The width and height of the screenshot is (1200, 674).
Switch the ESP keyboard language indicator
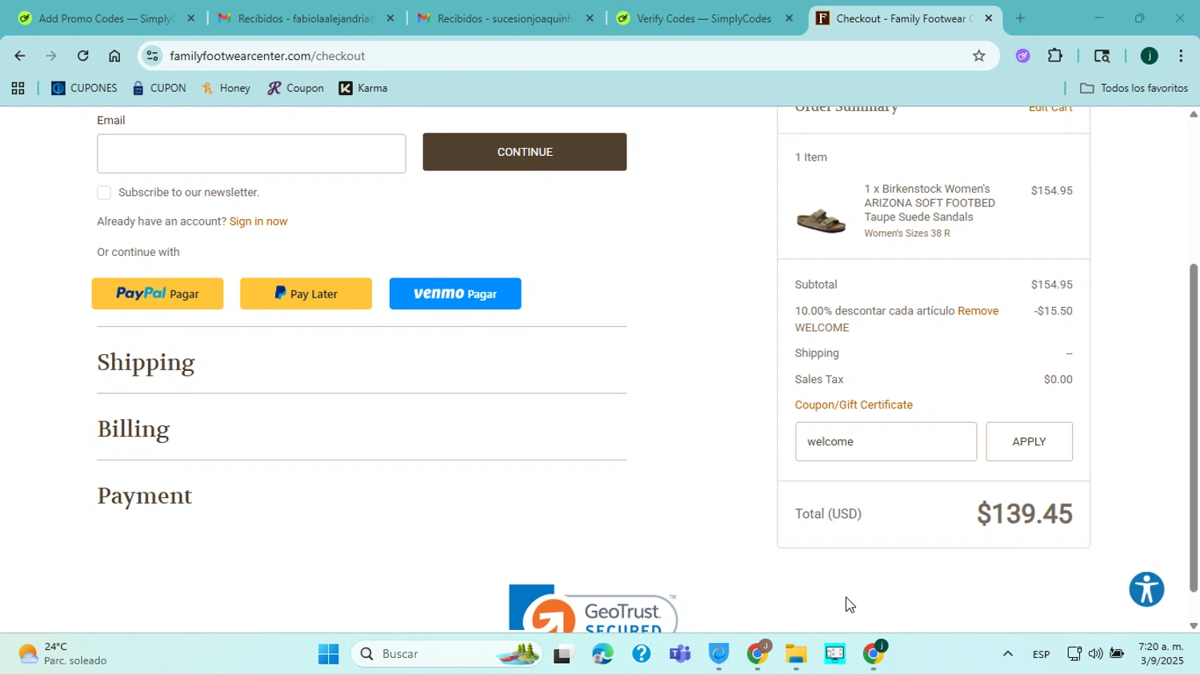(x=1041, y=654)
